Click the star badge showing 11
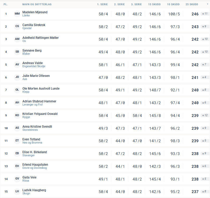 click(205, 14)
